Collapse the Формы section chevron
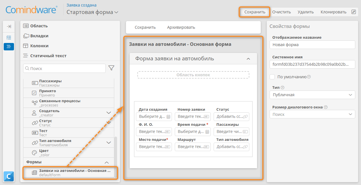The image size is (361, 185). pos(107,163)
